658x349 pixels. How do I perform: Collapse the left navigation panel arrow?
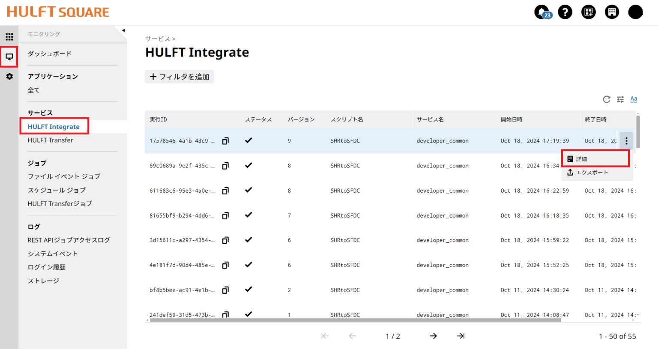point(123,30)
